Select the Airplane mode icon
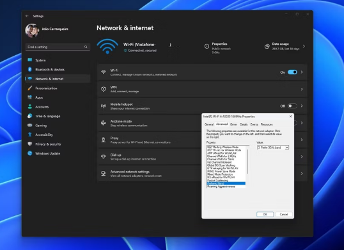The image size is (344, 250). click(104, 123)
